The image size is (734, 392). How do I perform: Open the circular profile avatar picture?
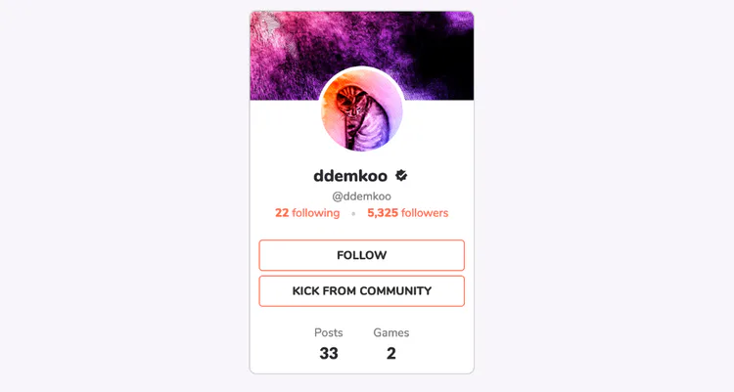click(x=361, y=109)
